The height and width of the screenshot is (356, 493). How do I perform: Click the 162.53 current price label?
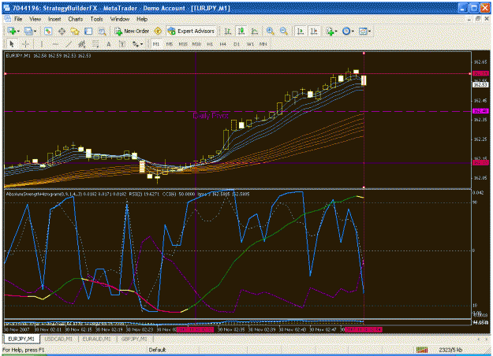(x=480, y=85)
